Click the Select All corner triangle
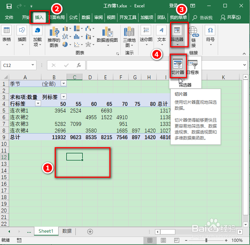The height and width of the screenshot is (245, 250). (6, 77)
